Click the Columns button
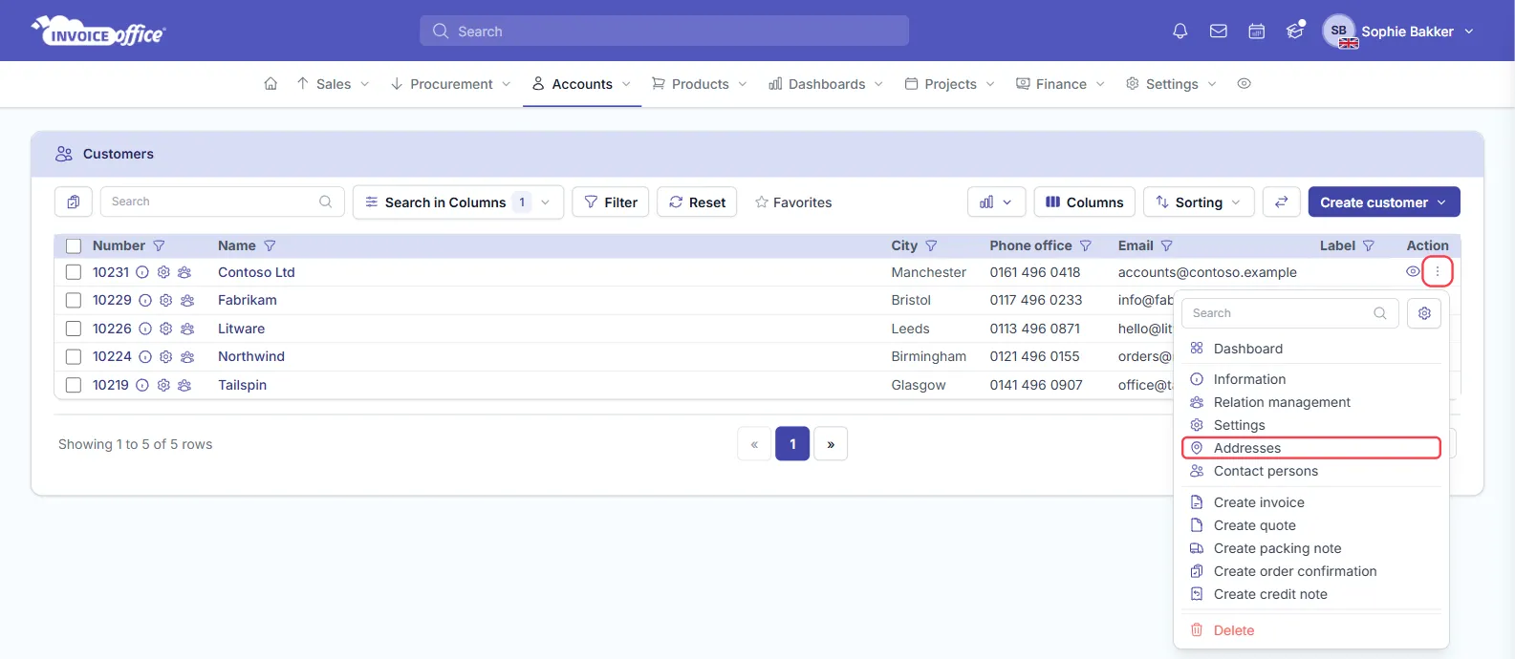Image resolution: width=1515 pixels, height=659 pixels. point(1085,202)
